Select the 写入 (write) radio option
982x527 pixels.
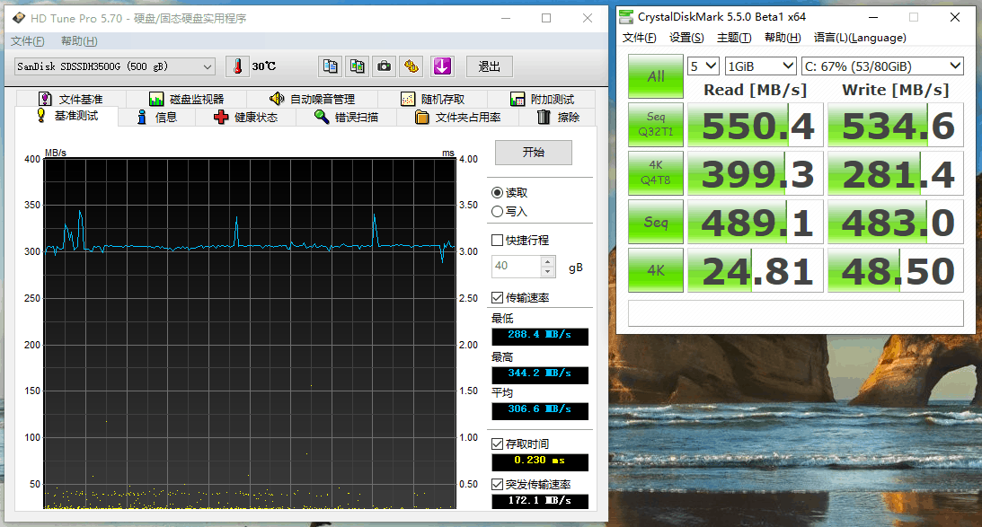[498, 212]
